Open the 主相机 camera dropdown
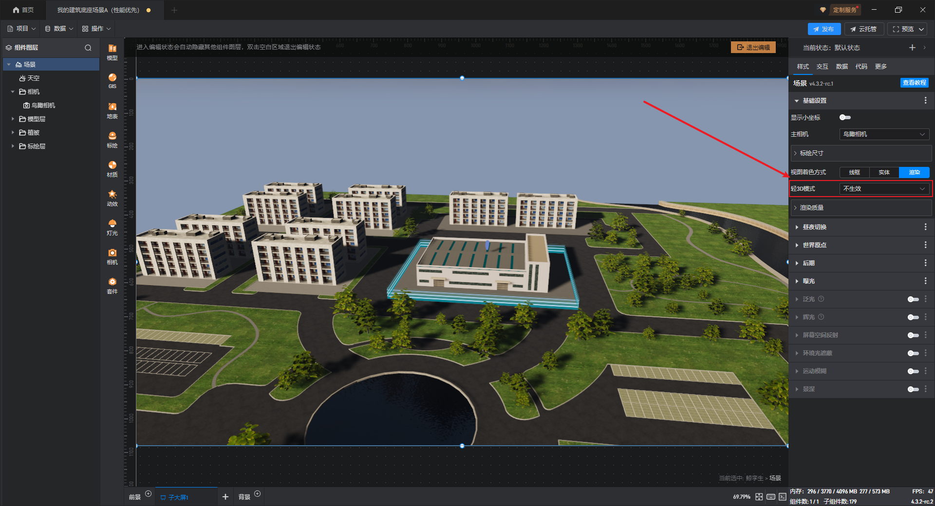Viewport: 935px width, 506px height. click(x=883, y=134)
